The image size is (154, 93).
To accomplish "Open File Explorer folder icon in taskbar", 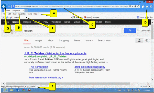I will [x=12, y=90].
